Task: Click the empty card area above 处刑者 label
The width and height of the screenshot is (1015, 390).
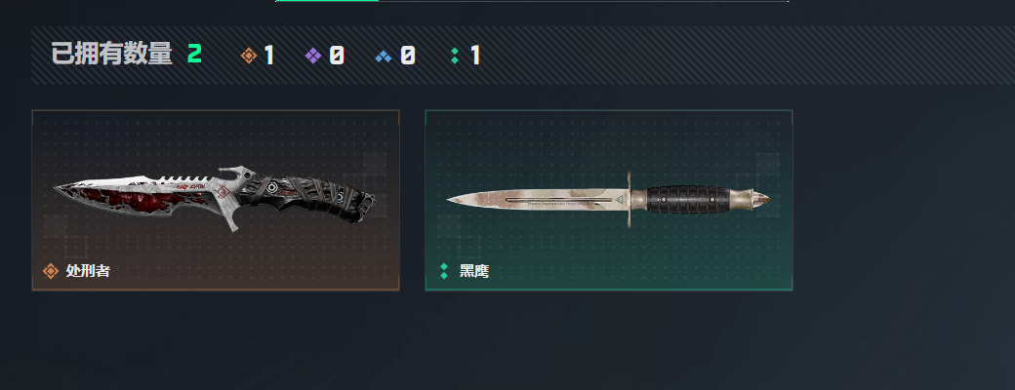Action: [x=216, y=247]
